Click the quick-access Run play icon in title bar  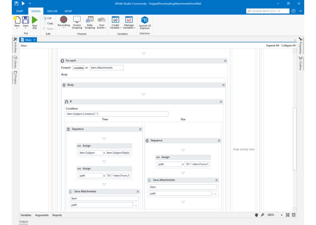[23, 4]
